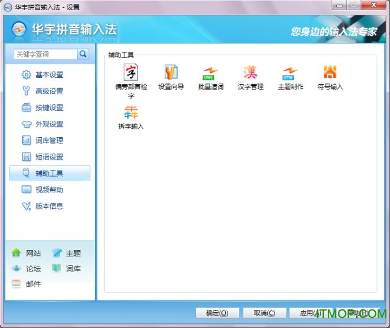Image resolution: width=390 pixels, height=328 pixels.
Task: Select 基本设置 in the sidebar
Action: click(x=49, y=75)
